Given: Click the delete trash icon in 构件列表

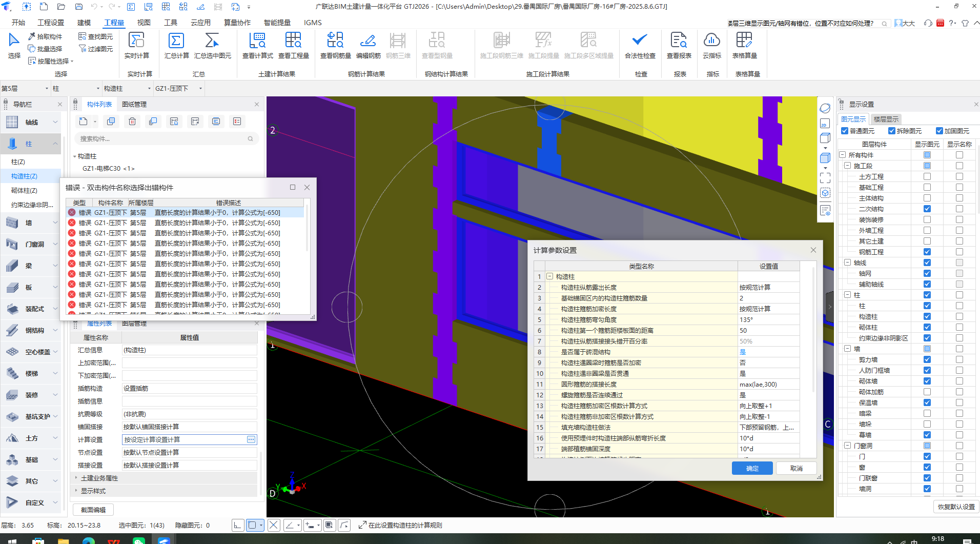Looking at the screenshot, I should pyautogui.click(x=132, y=122).
